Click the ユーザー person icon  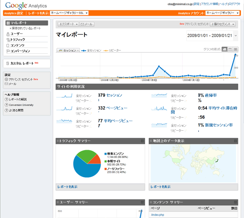coord(8,34)
